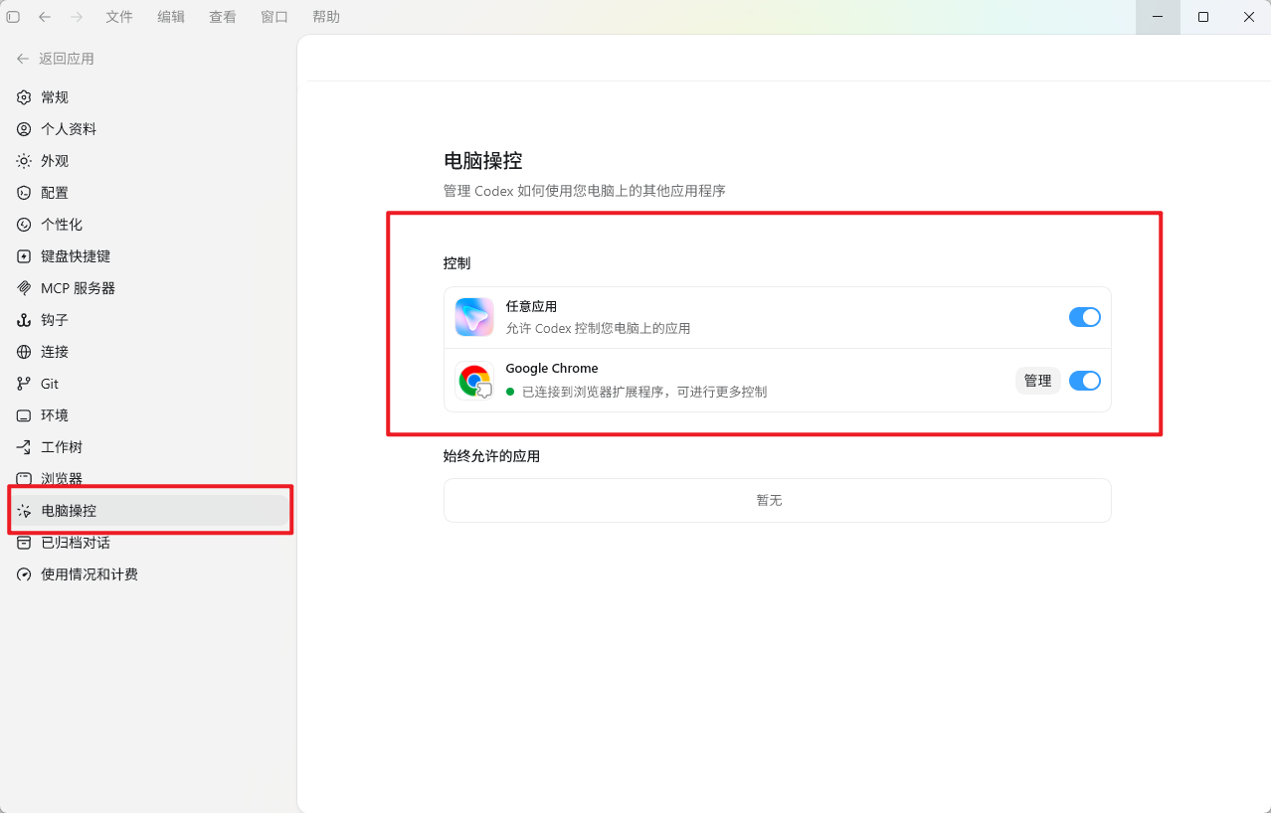Click the green connected status dot
Viewport: 1271px width, 813px height.
tap(510, 392)
